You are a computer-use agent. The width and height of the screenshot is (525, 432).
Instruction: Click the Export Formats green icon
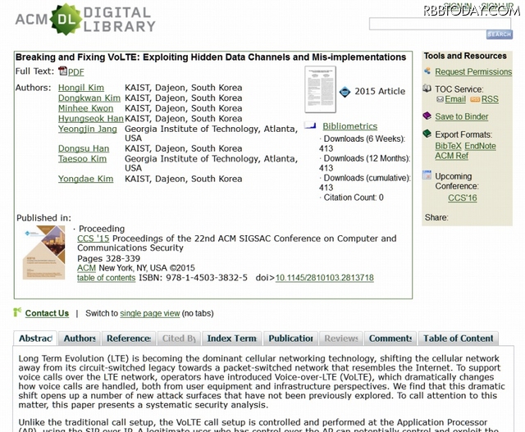pyautogui.click(x=427, y=134)
